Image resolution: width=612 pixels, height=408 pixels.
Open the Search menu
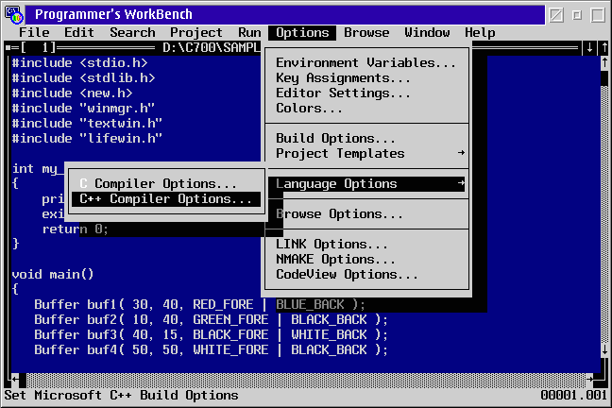[x=132, y=32]
